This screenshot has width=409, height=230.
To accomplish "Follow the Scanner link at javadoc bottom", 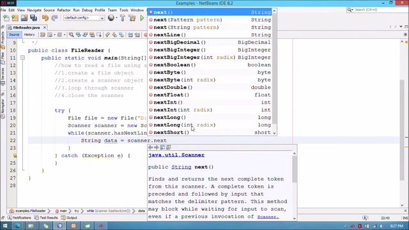I will pos(268,217).
